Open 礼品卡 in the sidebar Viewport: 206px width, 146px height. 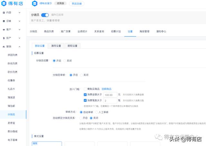[x=11, y=89]
